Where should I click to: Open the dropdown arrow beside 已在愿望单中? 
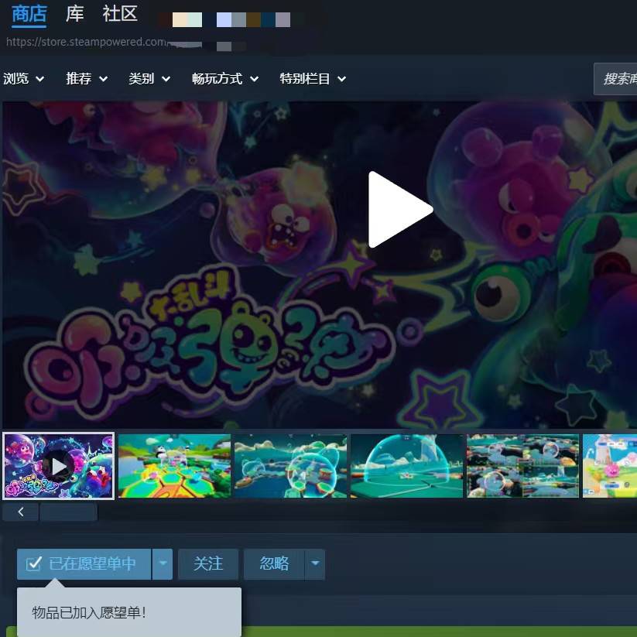162,564
